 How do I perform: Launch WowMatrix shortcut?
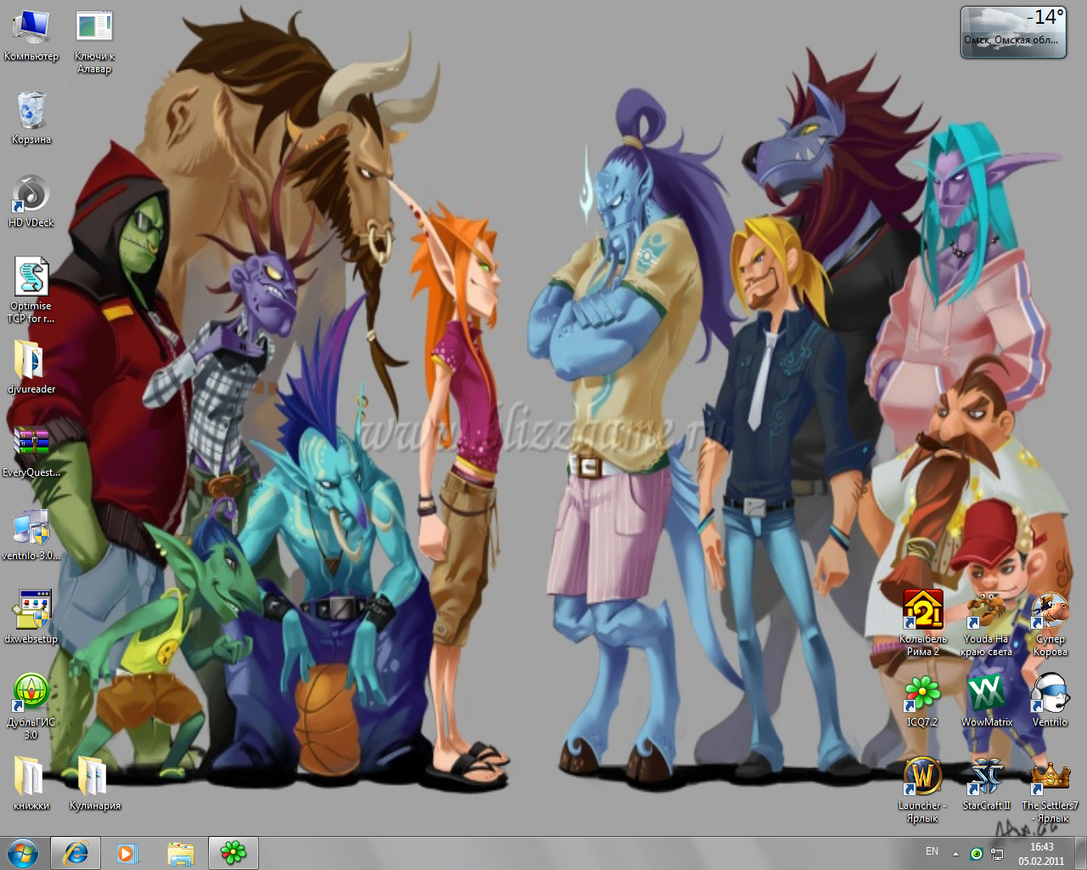click(x=986, y=701)
